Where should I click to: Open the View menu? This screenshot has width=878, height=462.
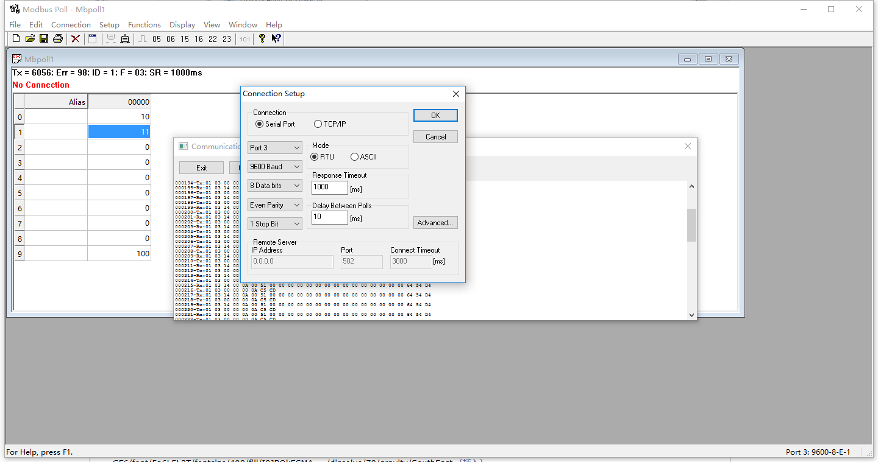[x=212, y=25]
